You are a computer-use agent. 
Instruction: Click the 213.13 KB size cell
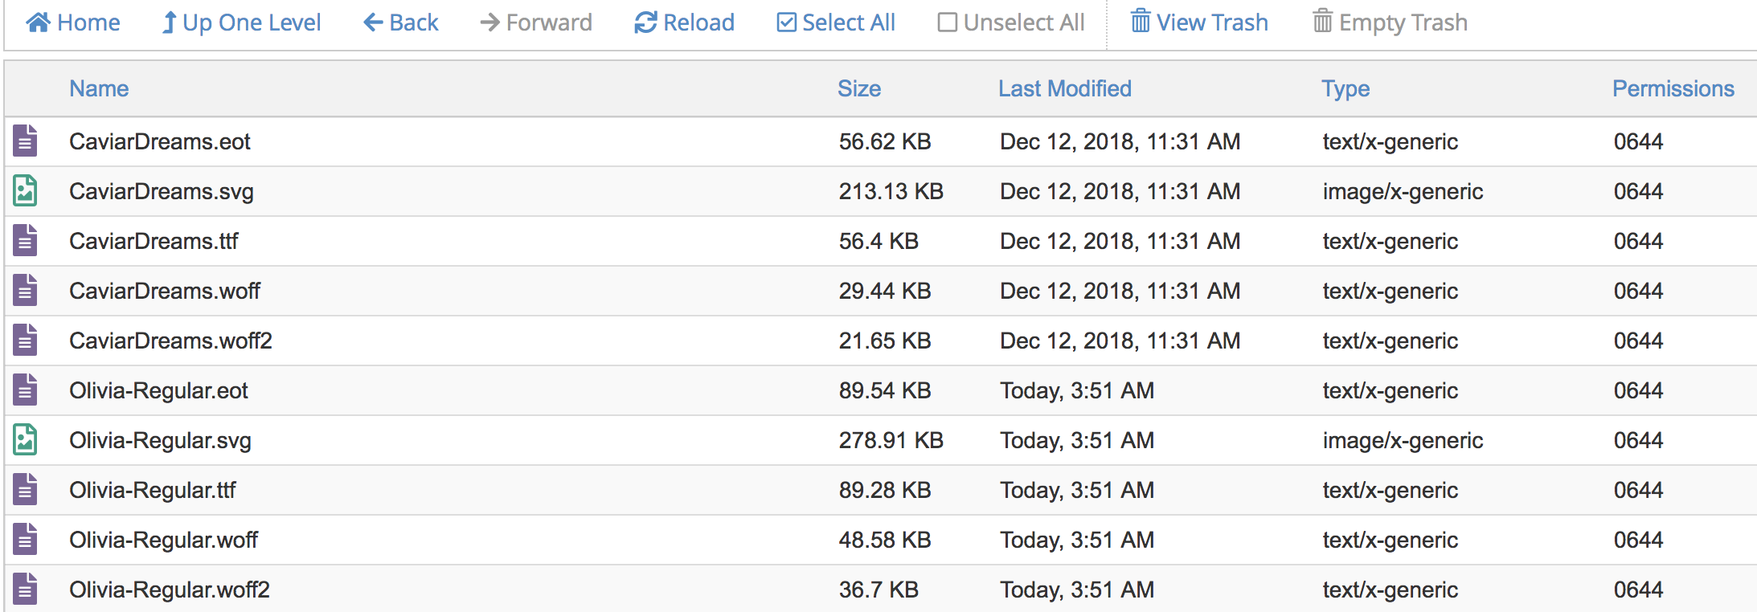(891, 191)
